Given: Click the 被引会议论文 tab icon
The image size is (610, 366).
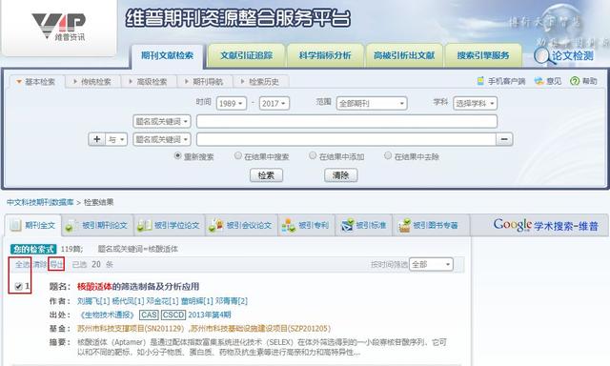Looking at the screenshot, I should click(x=216, y=226).
